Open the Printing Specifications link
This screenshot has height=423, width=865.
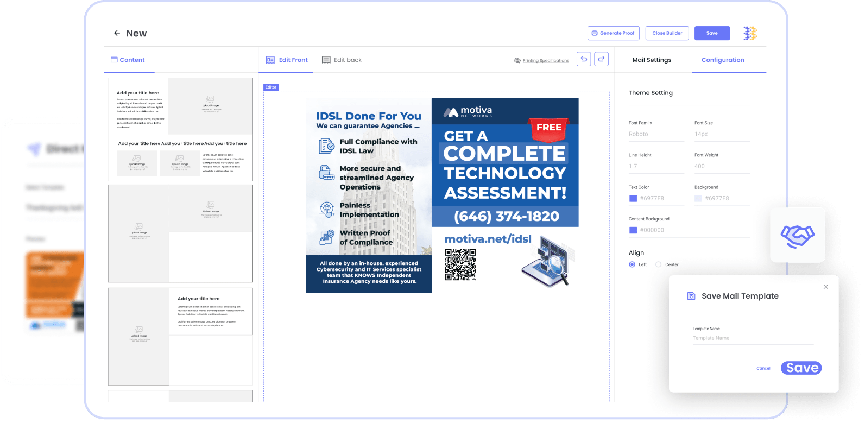pos(542,60)
